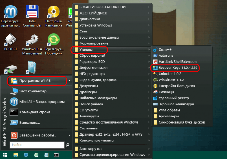The height and width of the screenshot is (159, 227).
Task: Open the Сброс паролей menu folder
Action: coord(112,55)
